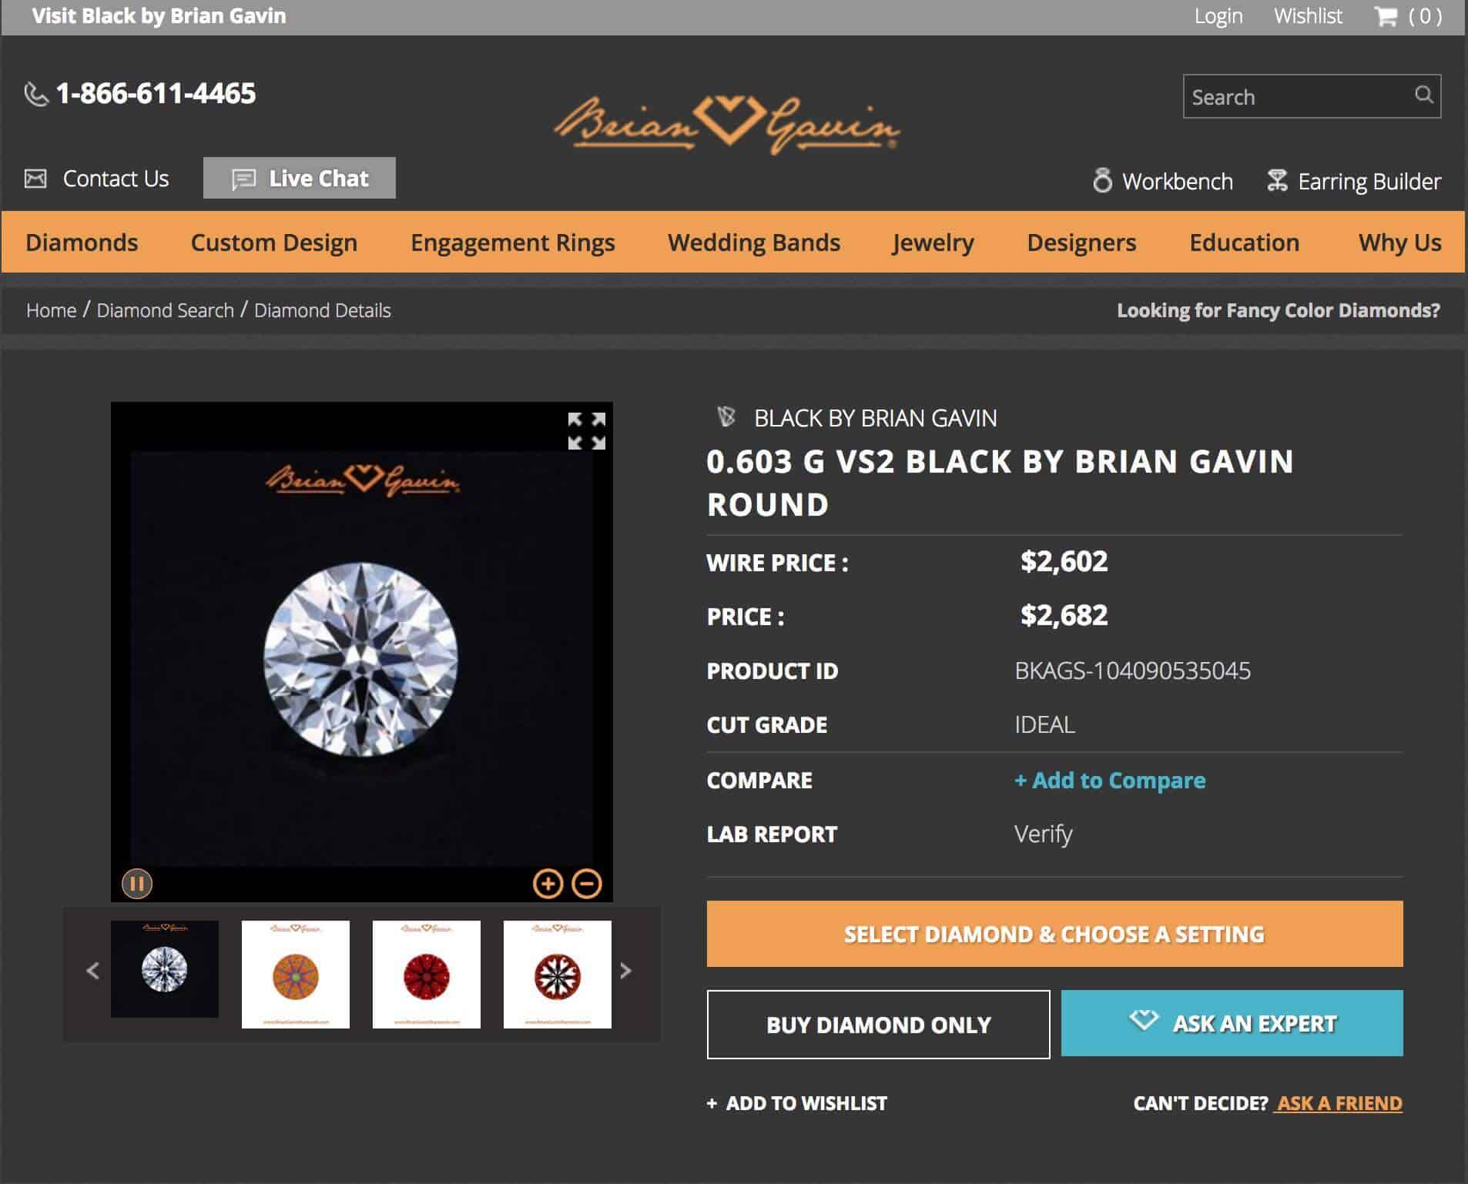Viewport: 1468px width, 1184px height.
Task: Add this diamond to wishlist
Action: pyautogui.click(x=797, y=1103)
